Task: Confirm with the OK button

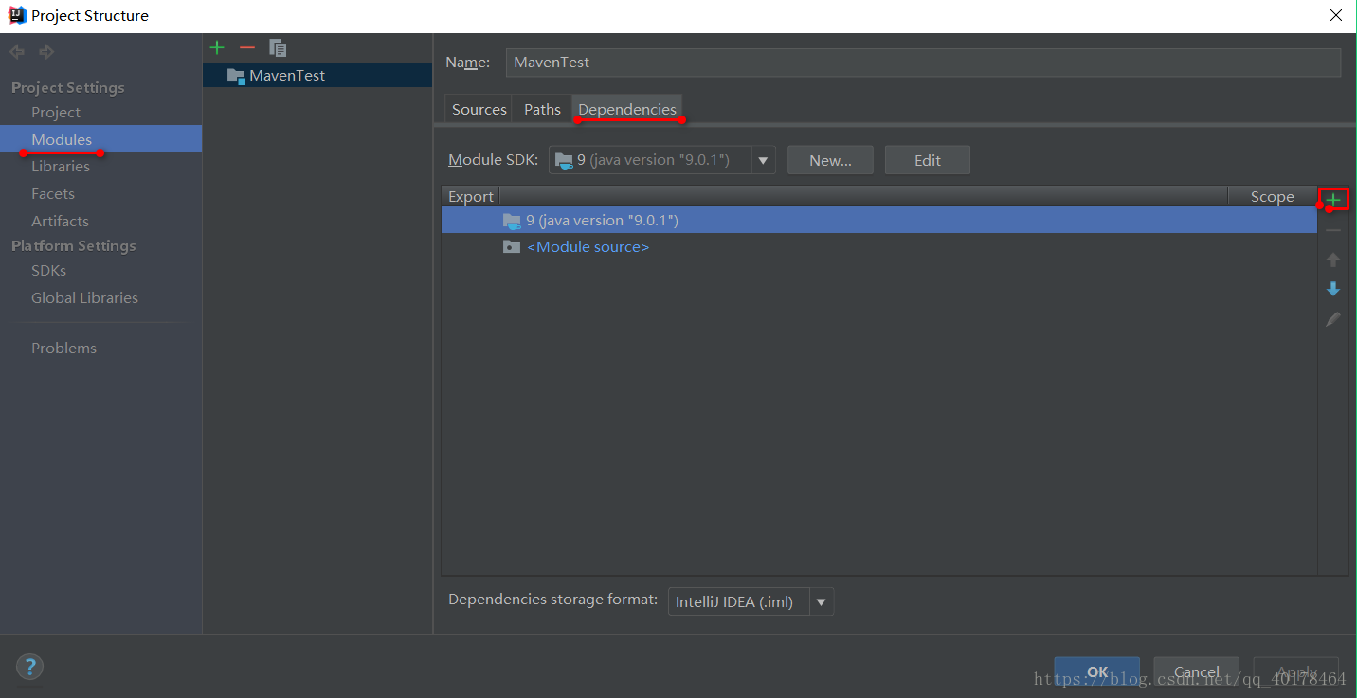Action: (1097, 671)
